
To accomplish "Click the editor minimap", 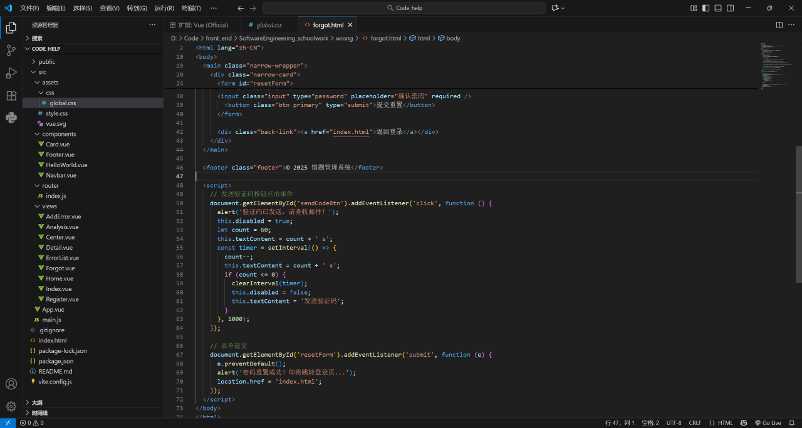I will [777, 66].
